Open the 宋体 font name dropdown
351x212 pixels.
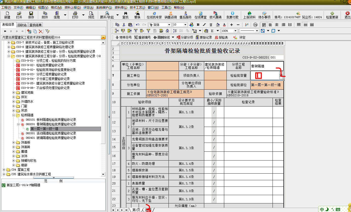[169, 25]
